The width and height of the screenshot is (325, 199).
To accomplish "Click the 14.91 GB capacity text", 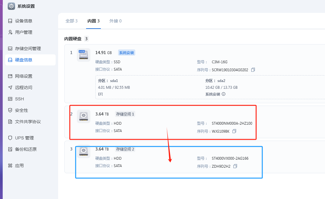I will point(103,53).
